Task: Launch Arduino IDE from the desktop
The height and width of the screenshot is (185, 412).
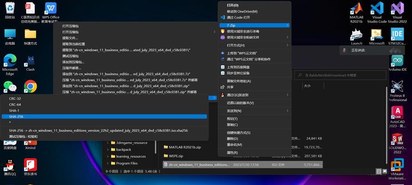Action: [x=397, y=63]
